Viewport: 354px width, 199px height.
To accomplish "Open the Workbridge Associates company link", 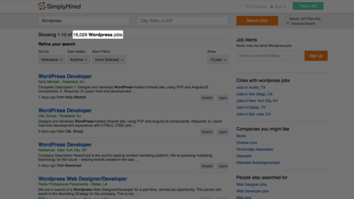I will click(x=254, y=149).
